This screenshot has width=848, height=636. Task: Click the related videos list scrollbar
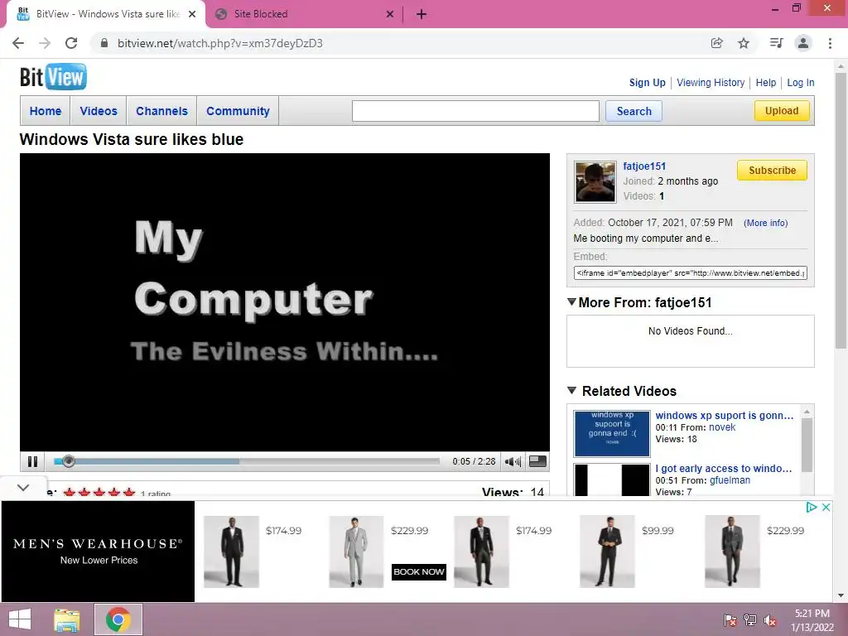[807, 445]
